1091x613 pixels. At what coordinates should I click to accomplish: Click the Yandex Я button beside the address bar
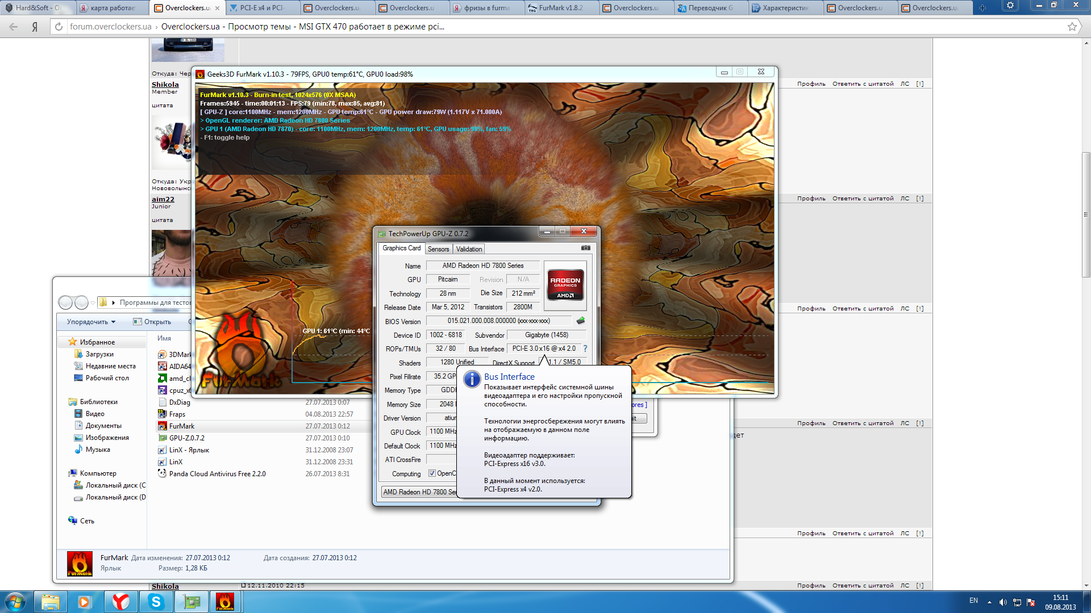tap(35, 27)
